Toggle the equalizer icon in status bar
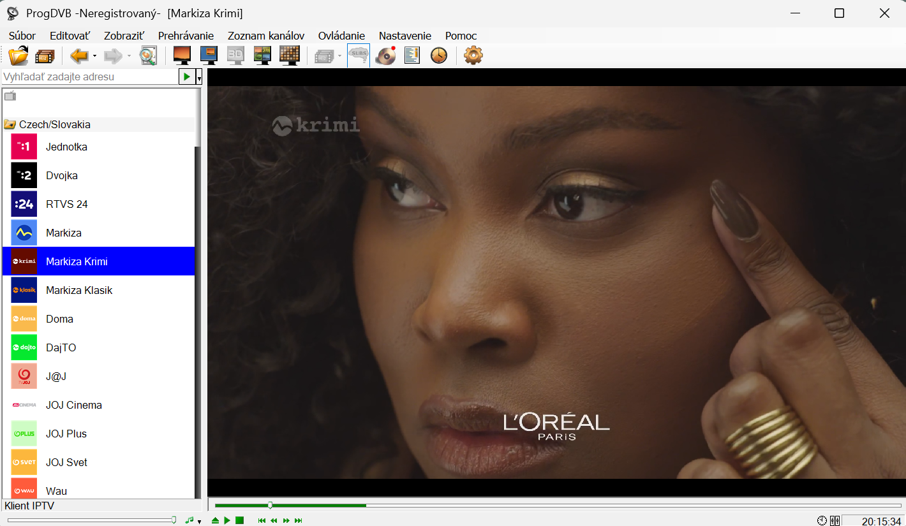 click(835, 521)
